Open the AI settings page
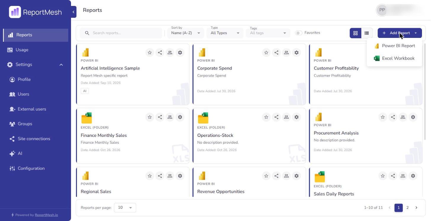The image size is (435, 221). tap(36, 153)
